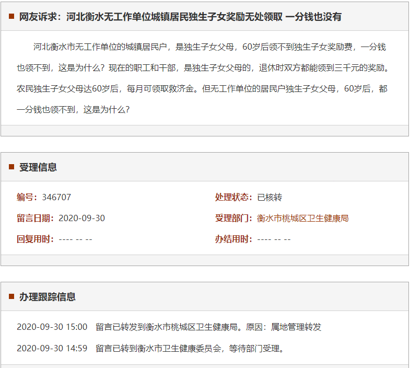Click the red square bullet beside 受理信息
This screenshot has height=368, width=410.
point(11,167)
